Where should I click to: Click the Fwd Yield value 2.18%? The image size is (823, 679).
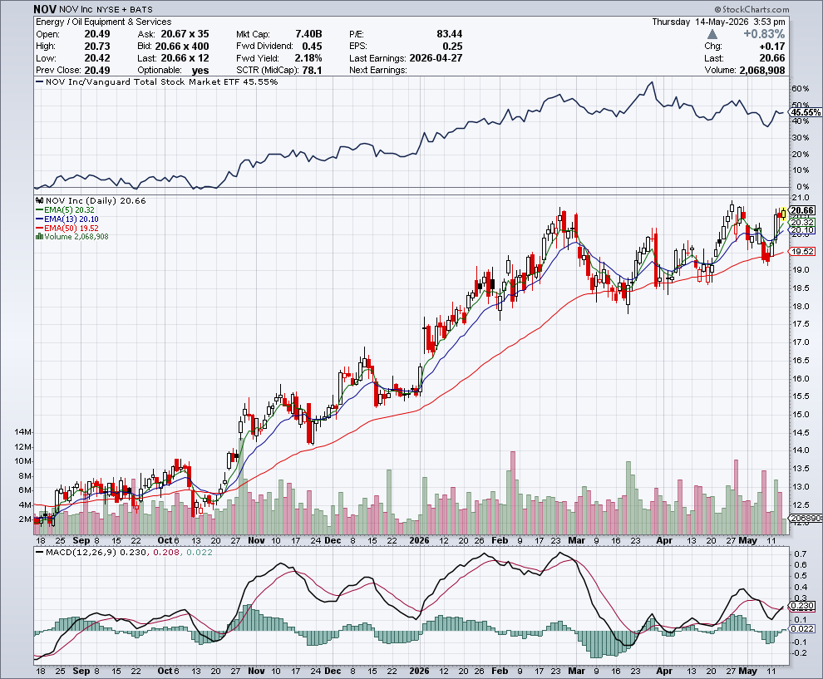(308, 58)
